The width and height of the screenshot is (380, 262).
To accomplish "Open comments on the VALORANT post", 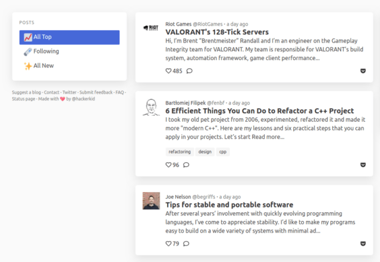I will point(189,71).
